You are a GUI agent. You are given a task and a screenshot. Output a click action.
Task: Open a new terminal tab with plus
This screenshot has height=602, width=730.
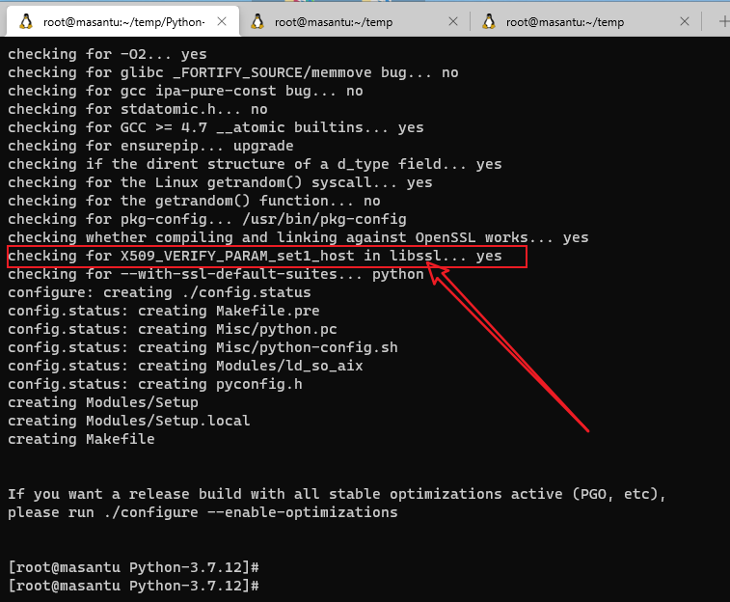(723, 21)
